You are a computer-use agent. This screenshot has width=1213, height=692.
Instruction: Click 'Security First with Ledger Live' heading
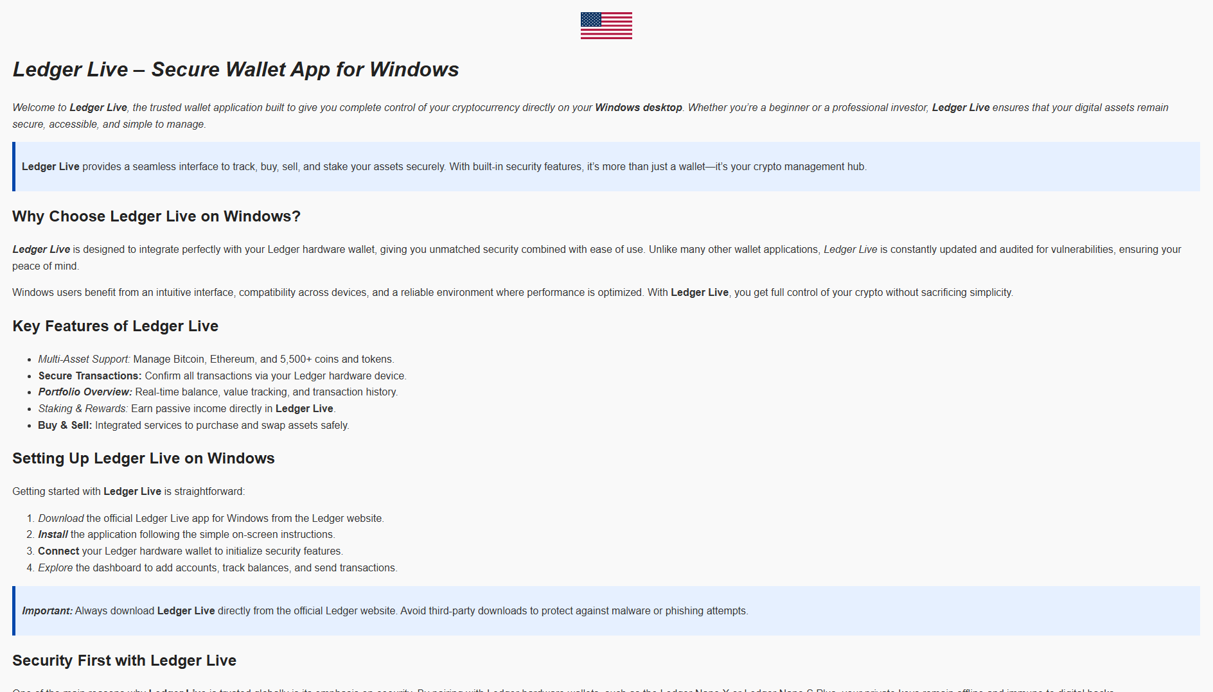click(x=124, y=661)
